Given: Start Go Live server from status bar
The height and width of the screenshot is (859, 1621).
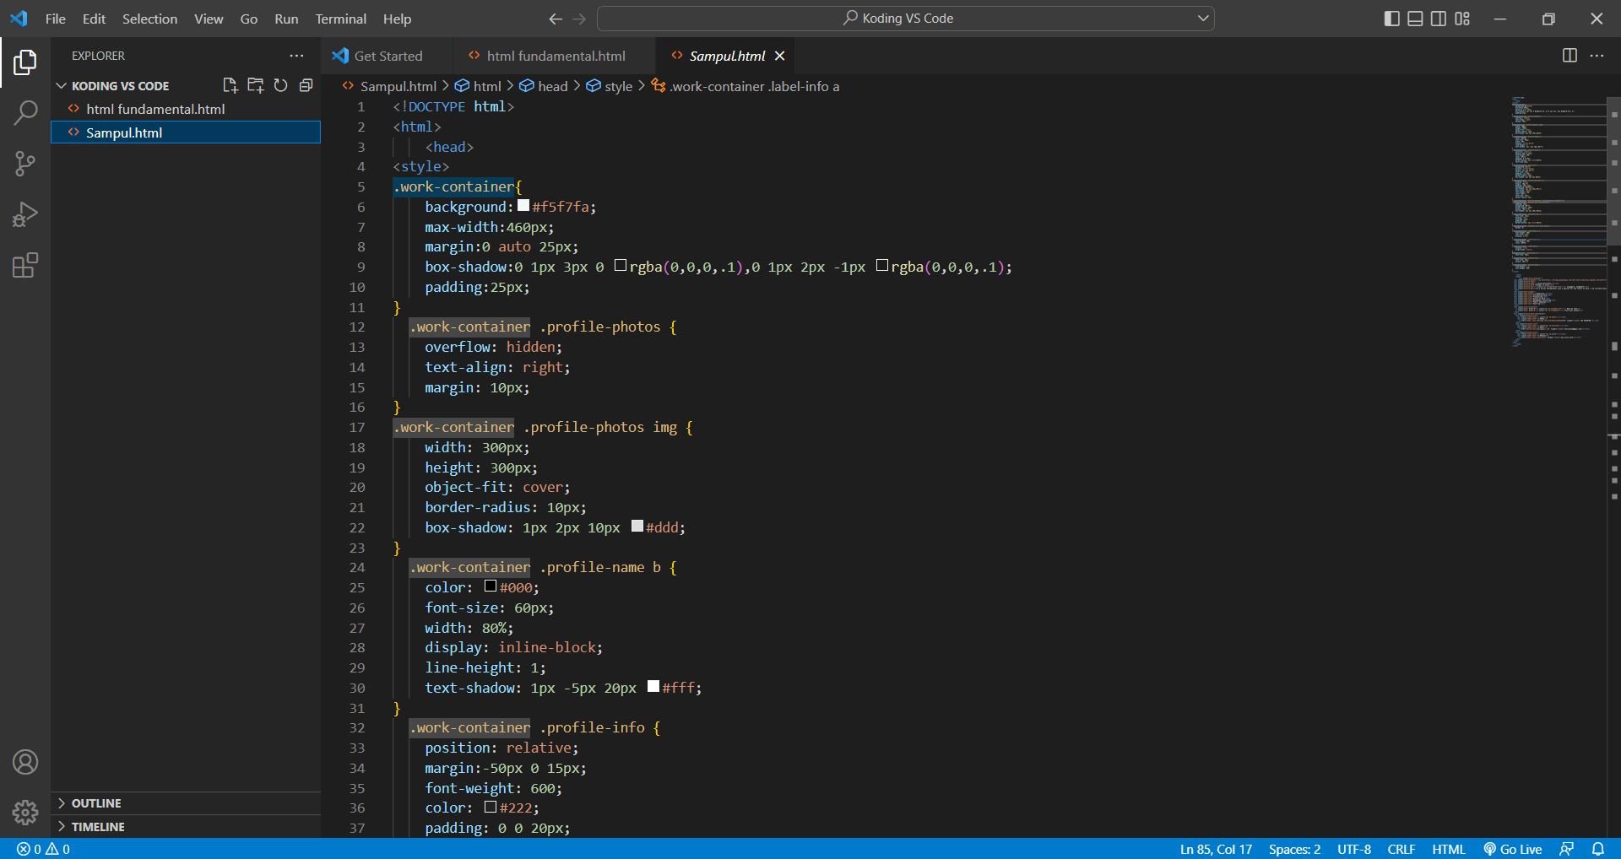Looking at the screenshot, I should pyautogui.click(x=1513, y=849).
